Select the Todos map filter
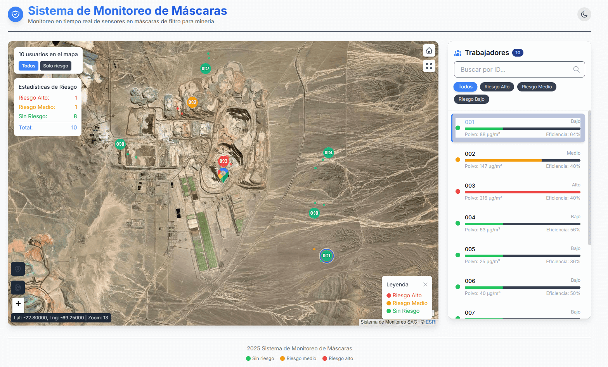 coord(28,66)
